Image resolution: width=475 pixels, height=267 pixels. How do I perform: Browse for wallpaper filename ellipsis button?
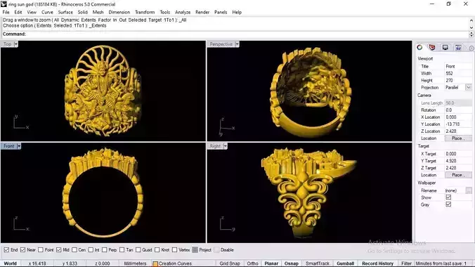469,190
